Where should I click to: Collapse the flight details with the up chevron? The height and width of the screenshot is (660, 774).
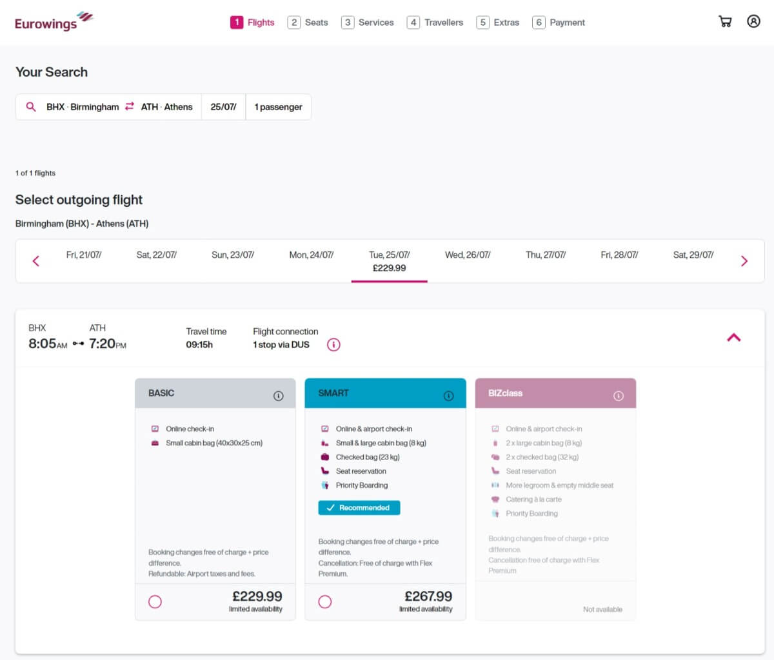pos(734,338)
